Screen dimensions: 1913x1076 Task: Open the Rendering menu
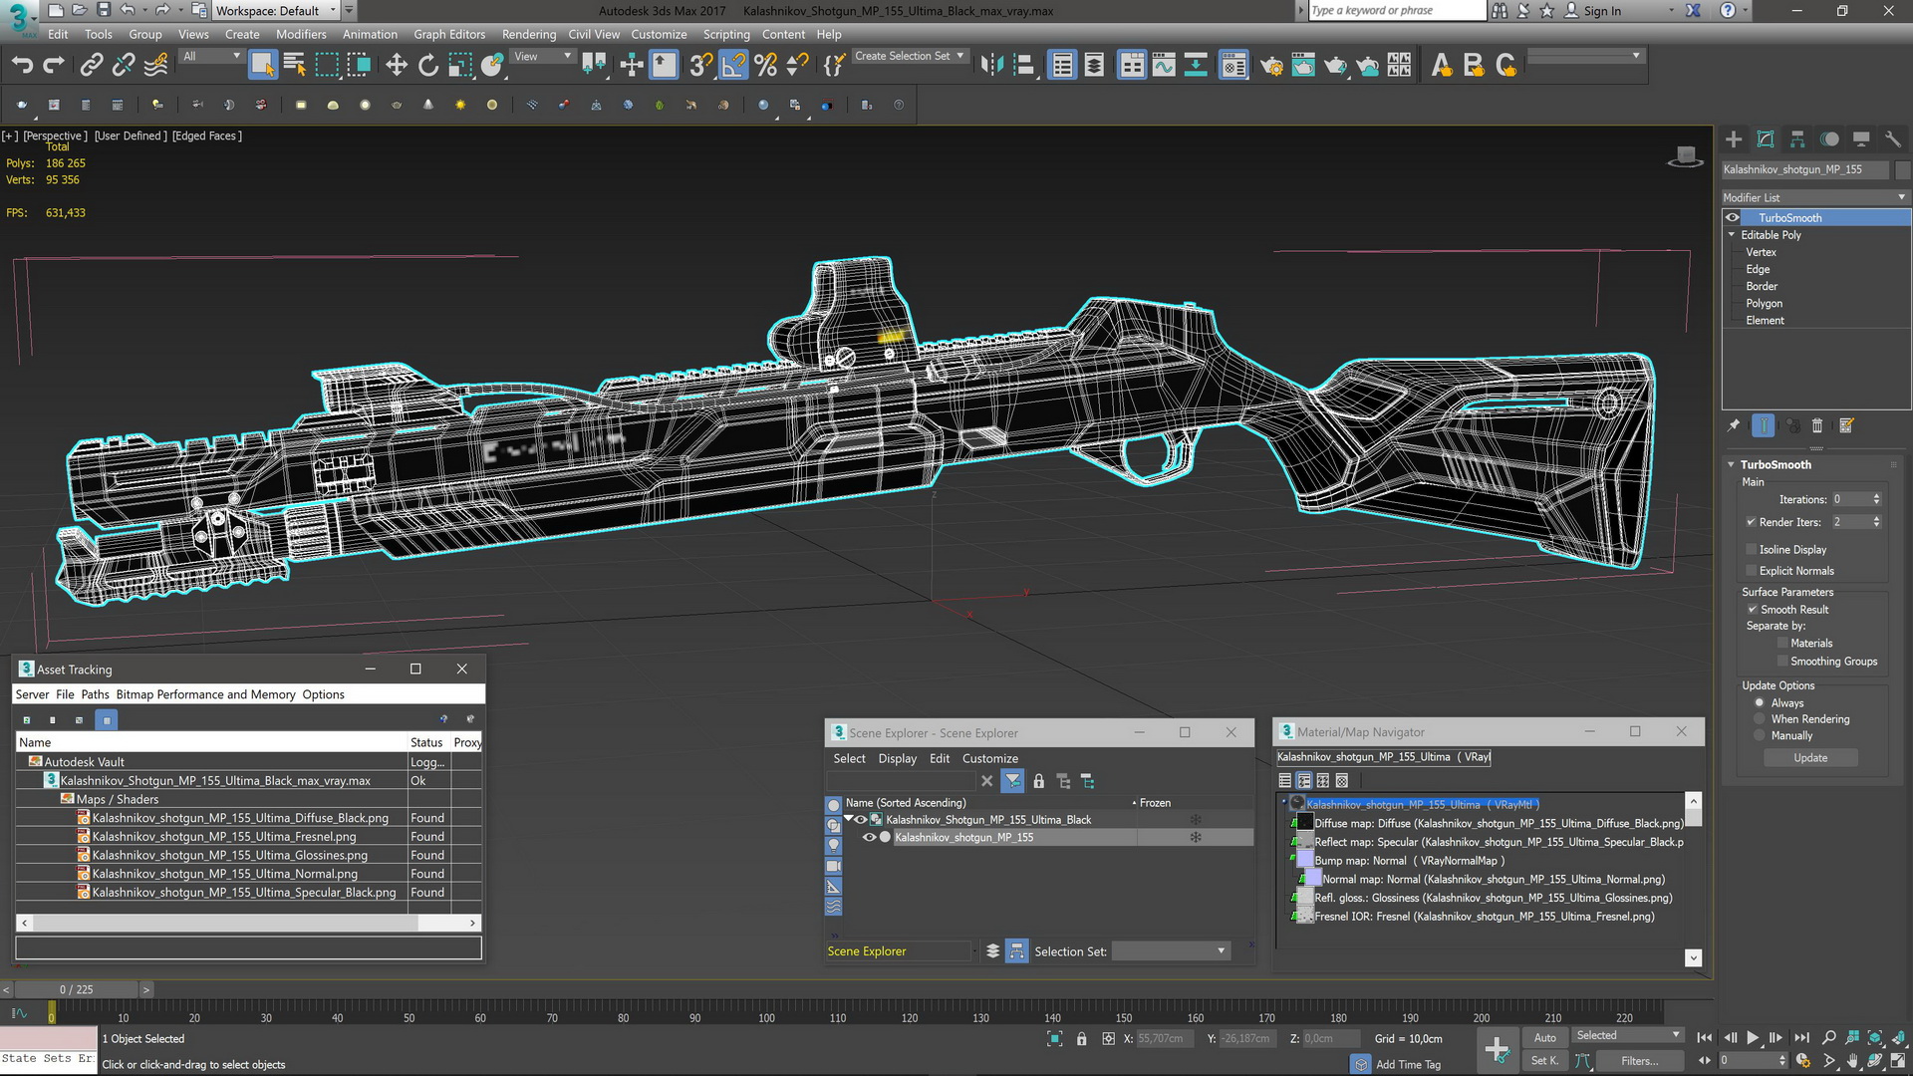pyautogui.click(x=528, y=34)
